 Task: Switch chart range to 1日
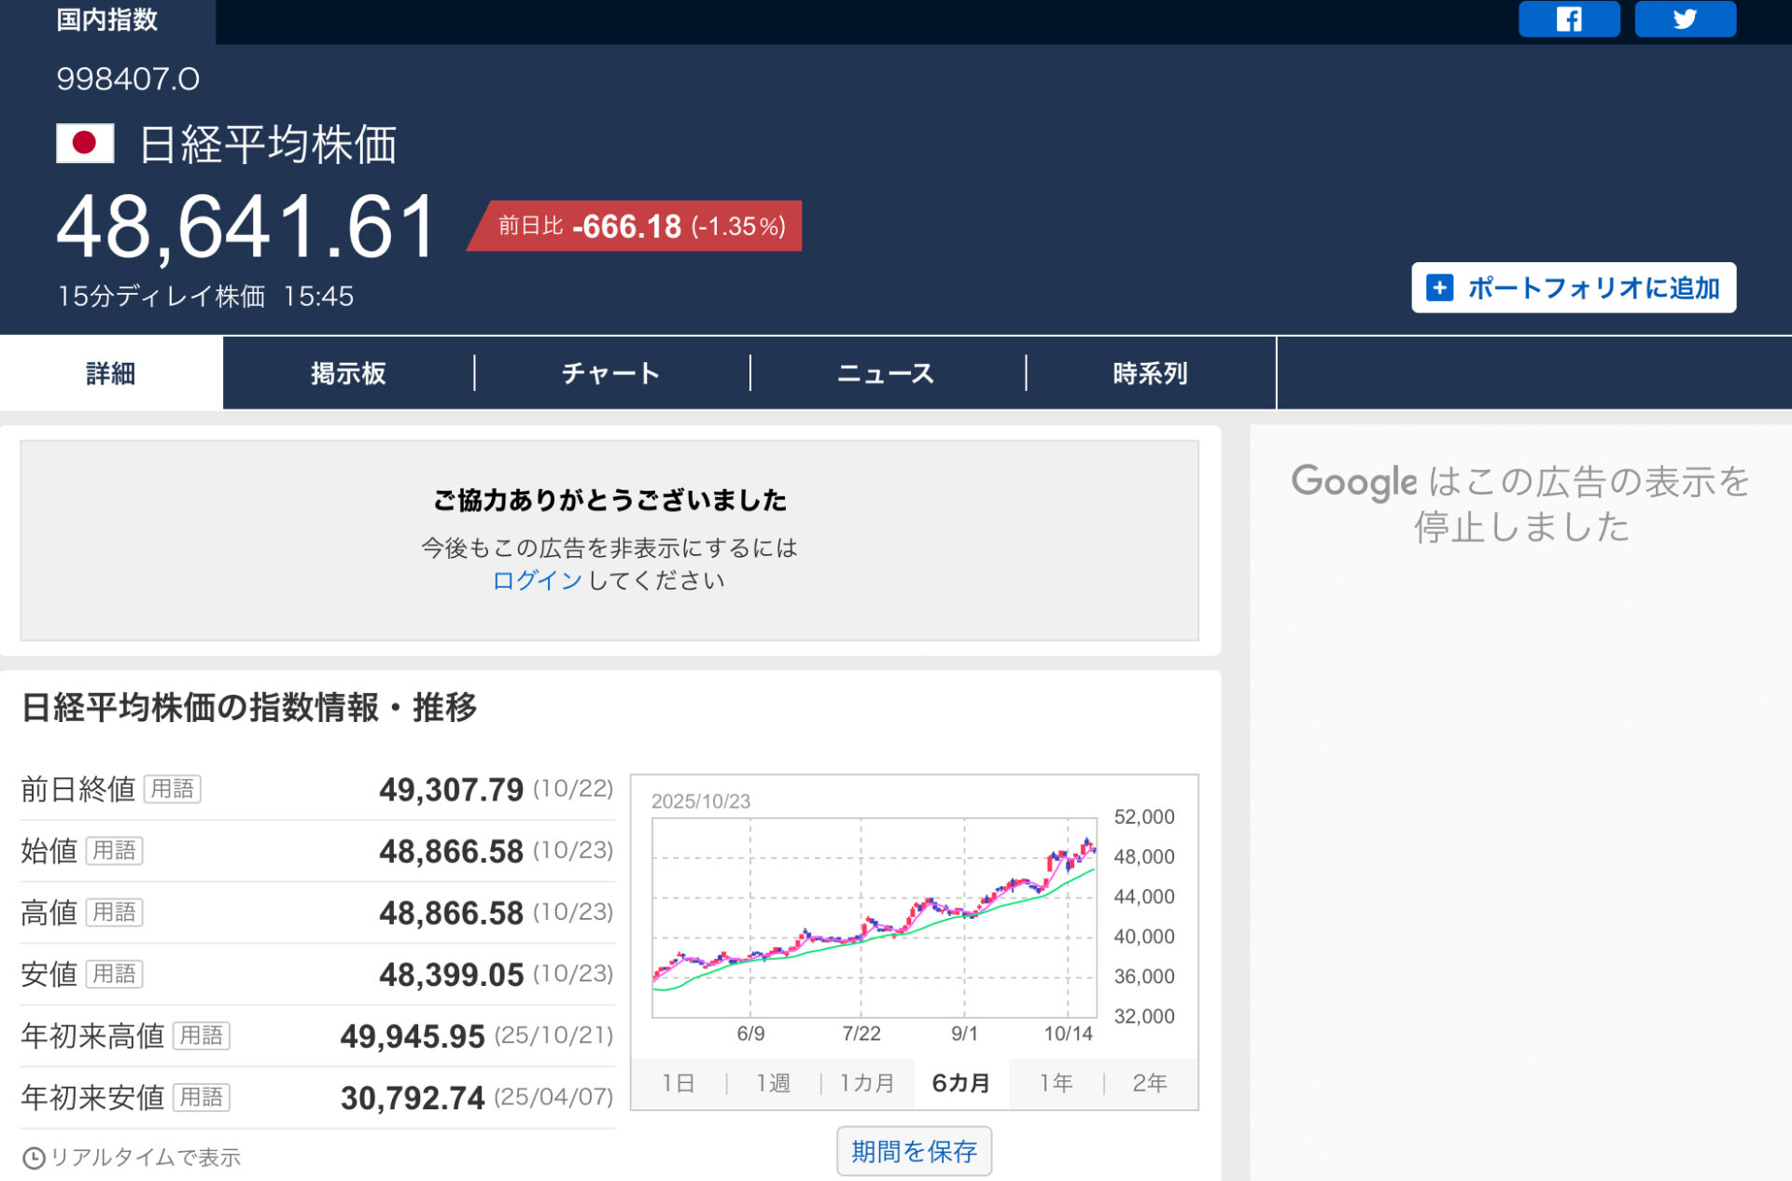pyautogui.click(x=679, y=1083)
